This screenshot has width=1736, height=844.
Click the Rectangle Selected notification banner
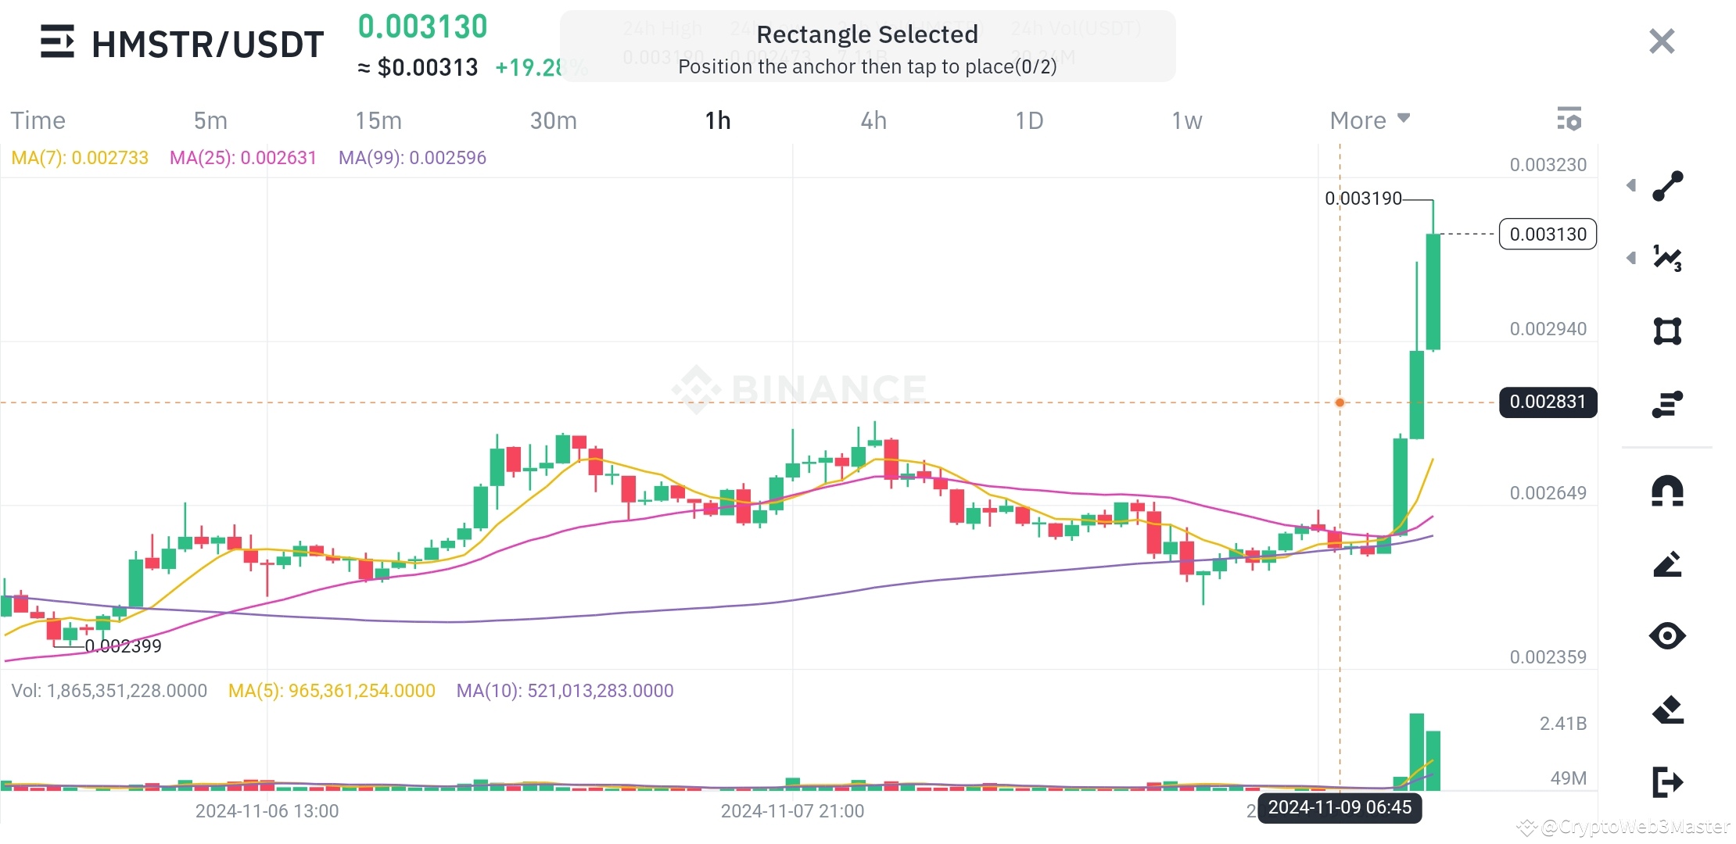(x=867, y=47)
